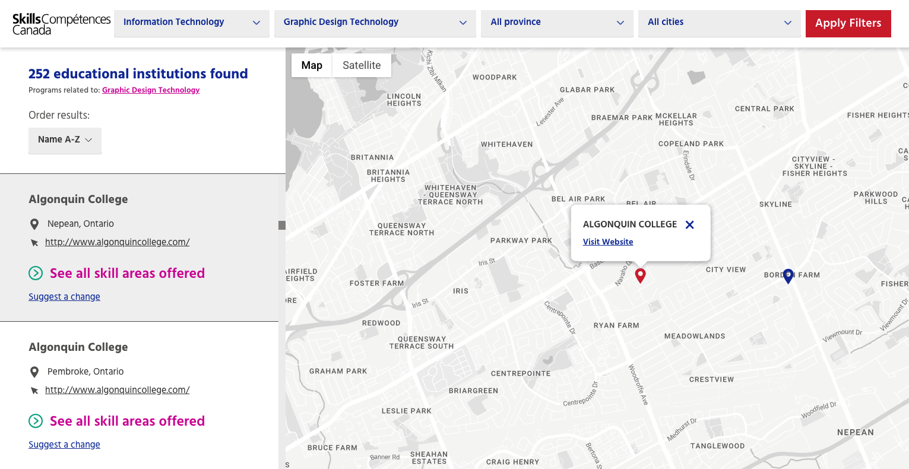Image resolution: width=909 pixels, height=469 pixels.
Task: Select the blue map pin near Borden Farm
Action: point(788,276)
